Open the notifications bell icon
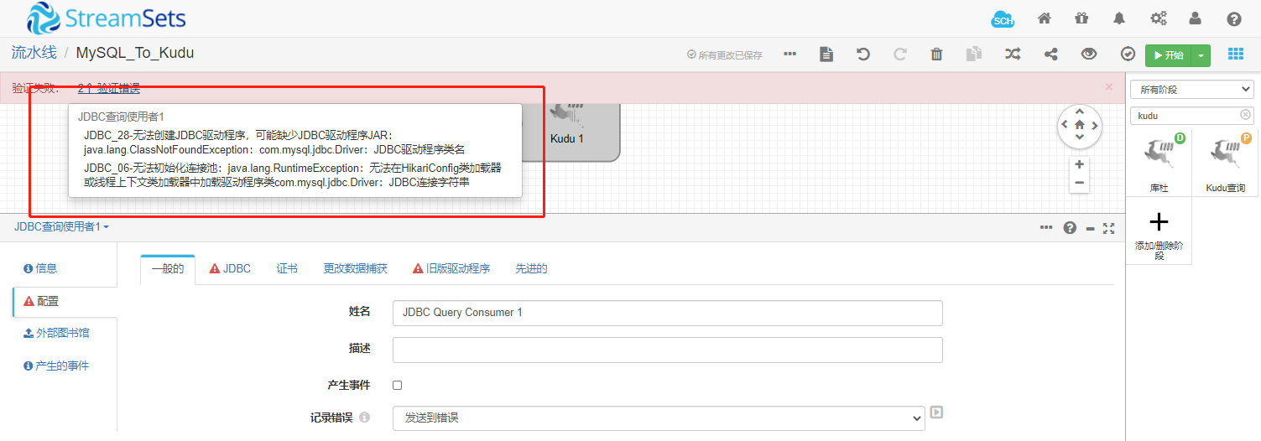 coord(1119,18)
